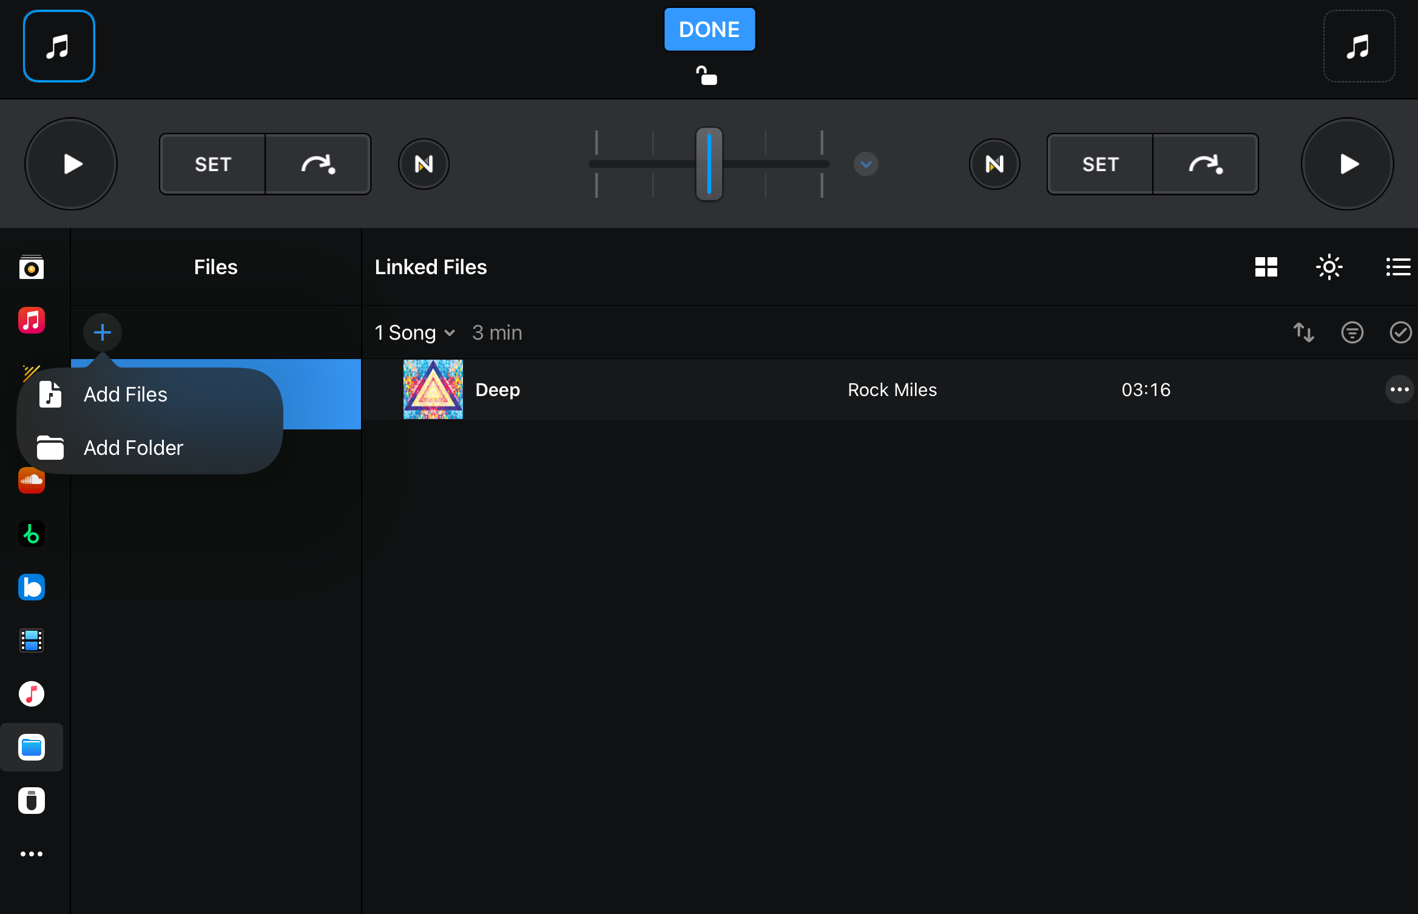Screen dimensions: 1418x914
Task: Open more options for the Deep track
Action: click(1399, 389)
